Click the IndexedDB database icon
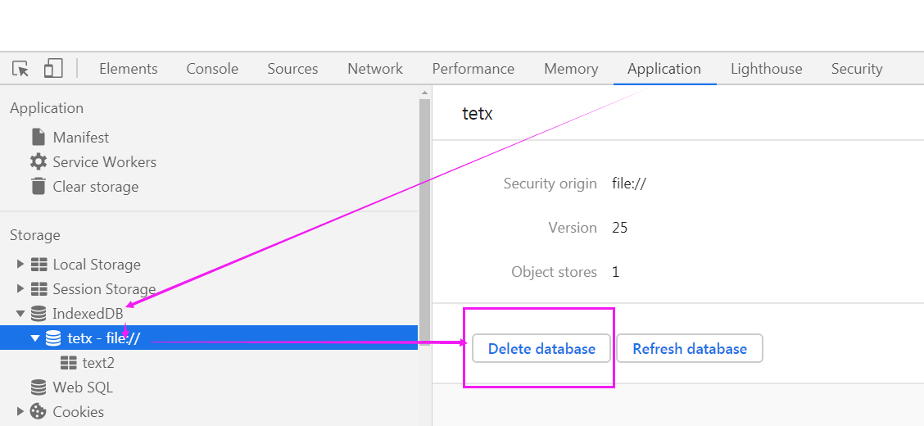 pos(38,313)
